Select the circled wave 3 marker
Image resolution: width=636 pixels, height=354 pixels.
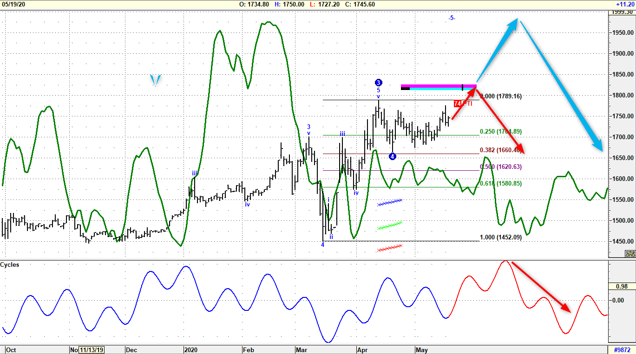[378, 82]
